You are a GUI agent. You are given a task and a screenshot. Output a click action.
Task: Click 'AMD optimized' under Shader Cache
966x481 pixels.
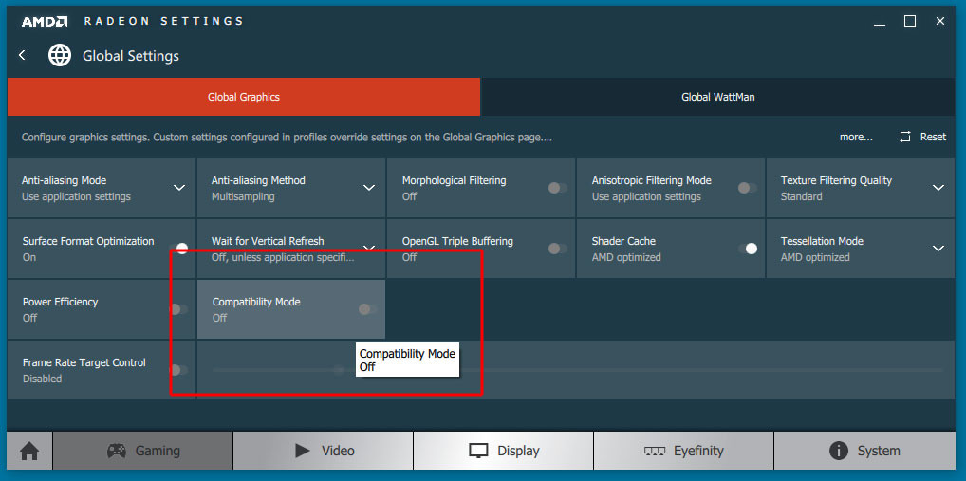point(626,257)
